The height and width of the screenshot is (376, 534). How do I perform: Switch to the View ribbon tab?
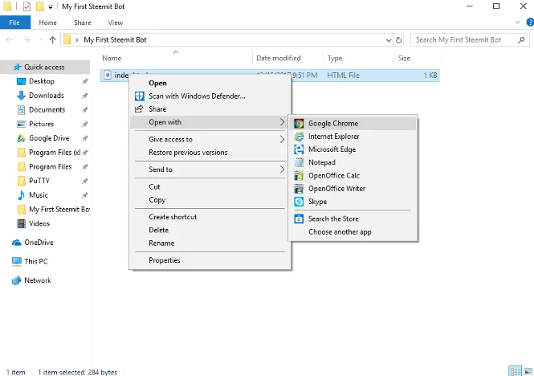(115, 22)
